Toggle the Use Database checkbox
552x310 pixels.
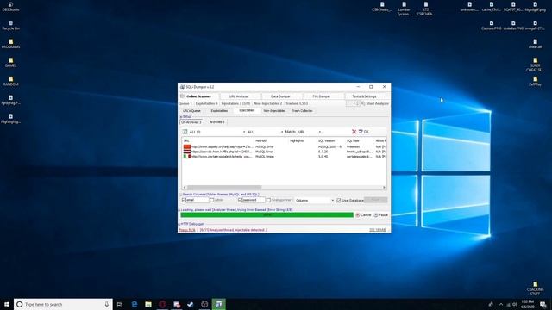(x=339, y=200)
